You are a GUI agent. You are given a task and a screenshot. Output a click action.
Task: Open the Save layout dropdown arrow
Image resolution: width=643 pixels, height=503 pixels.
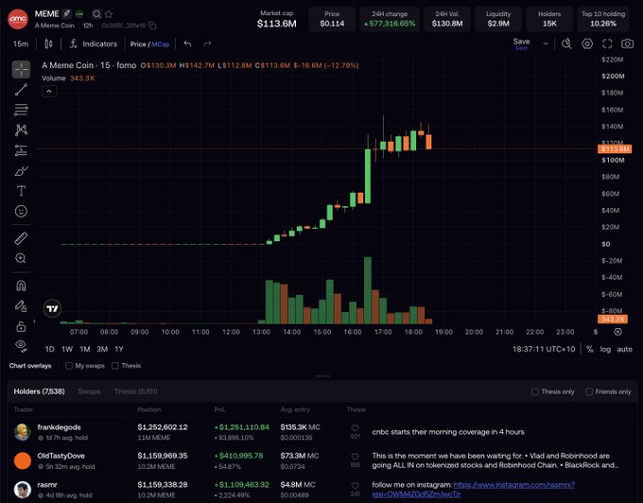pos(546,43)
